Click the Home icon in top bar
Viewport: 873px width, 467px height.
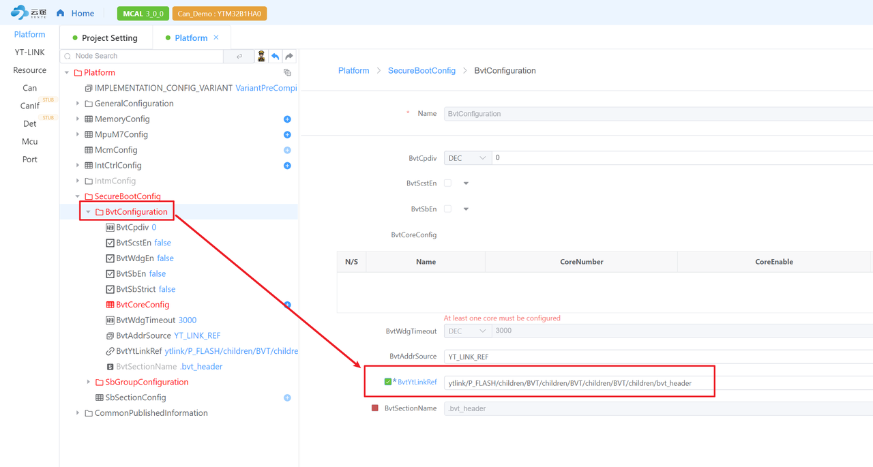click(x=61, y=13)
